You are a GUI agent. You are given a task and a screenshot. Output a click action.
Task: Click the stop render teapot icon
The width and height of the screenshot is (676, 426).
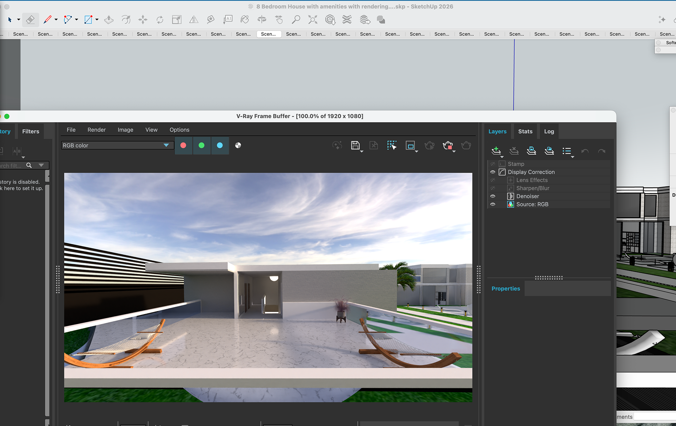point(448,145)
